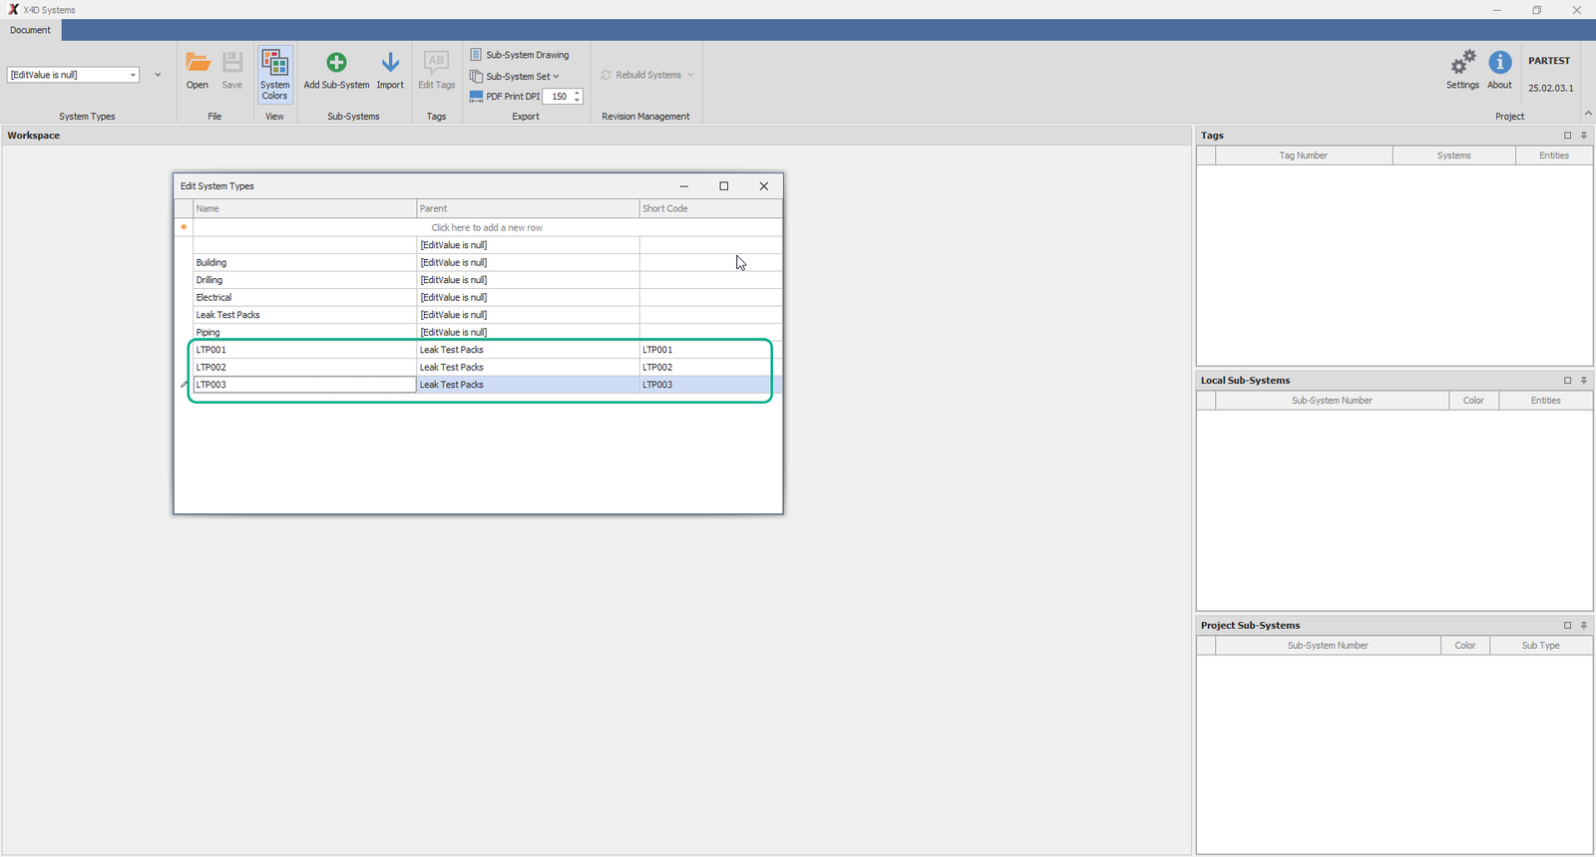Sort by the Short Code column header
1596x857 pixels.
(709, 208)
